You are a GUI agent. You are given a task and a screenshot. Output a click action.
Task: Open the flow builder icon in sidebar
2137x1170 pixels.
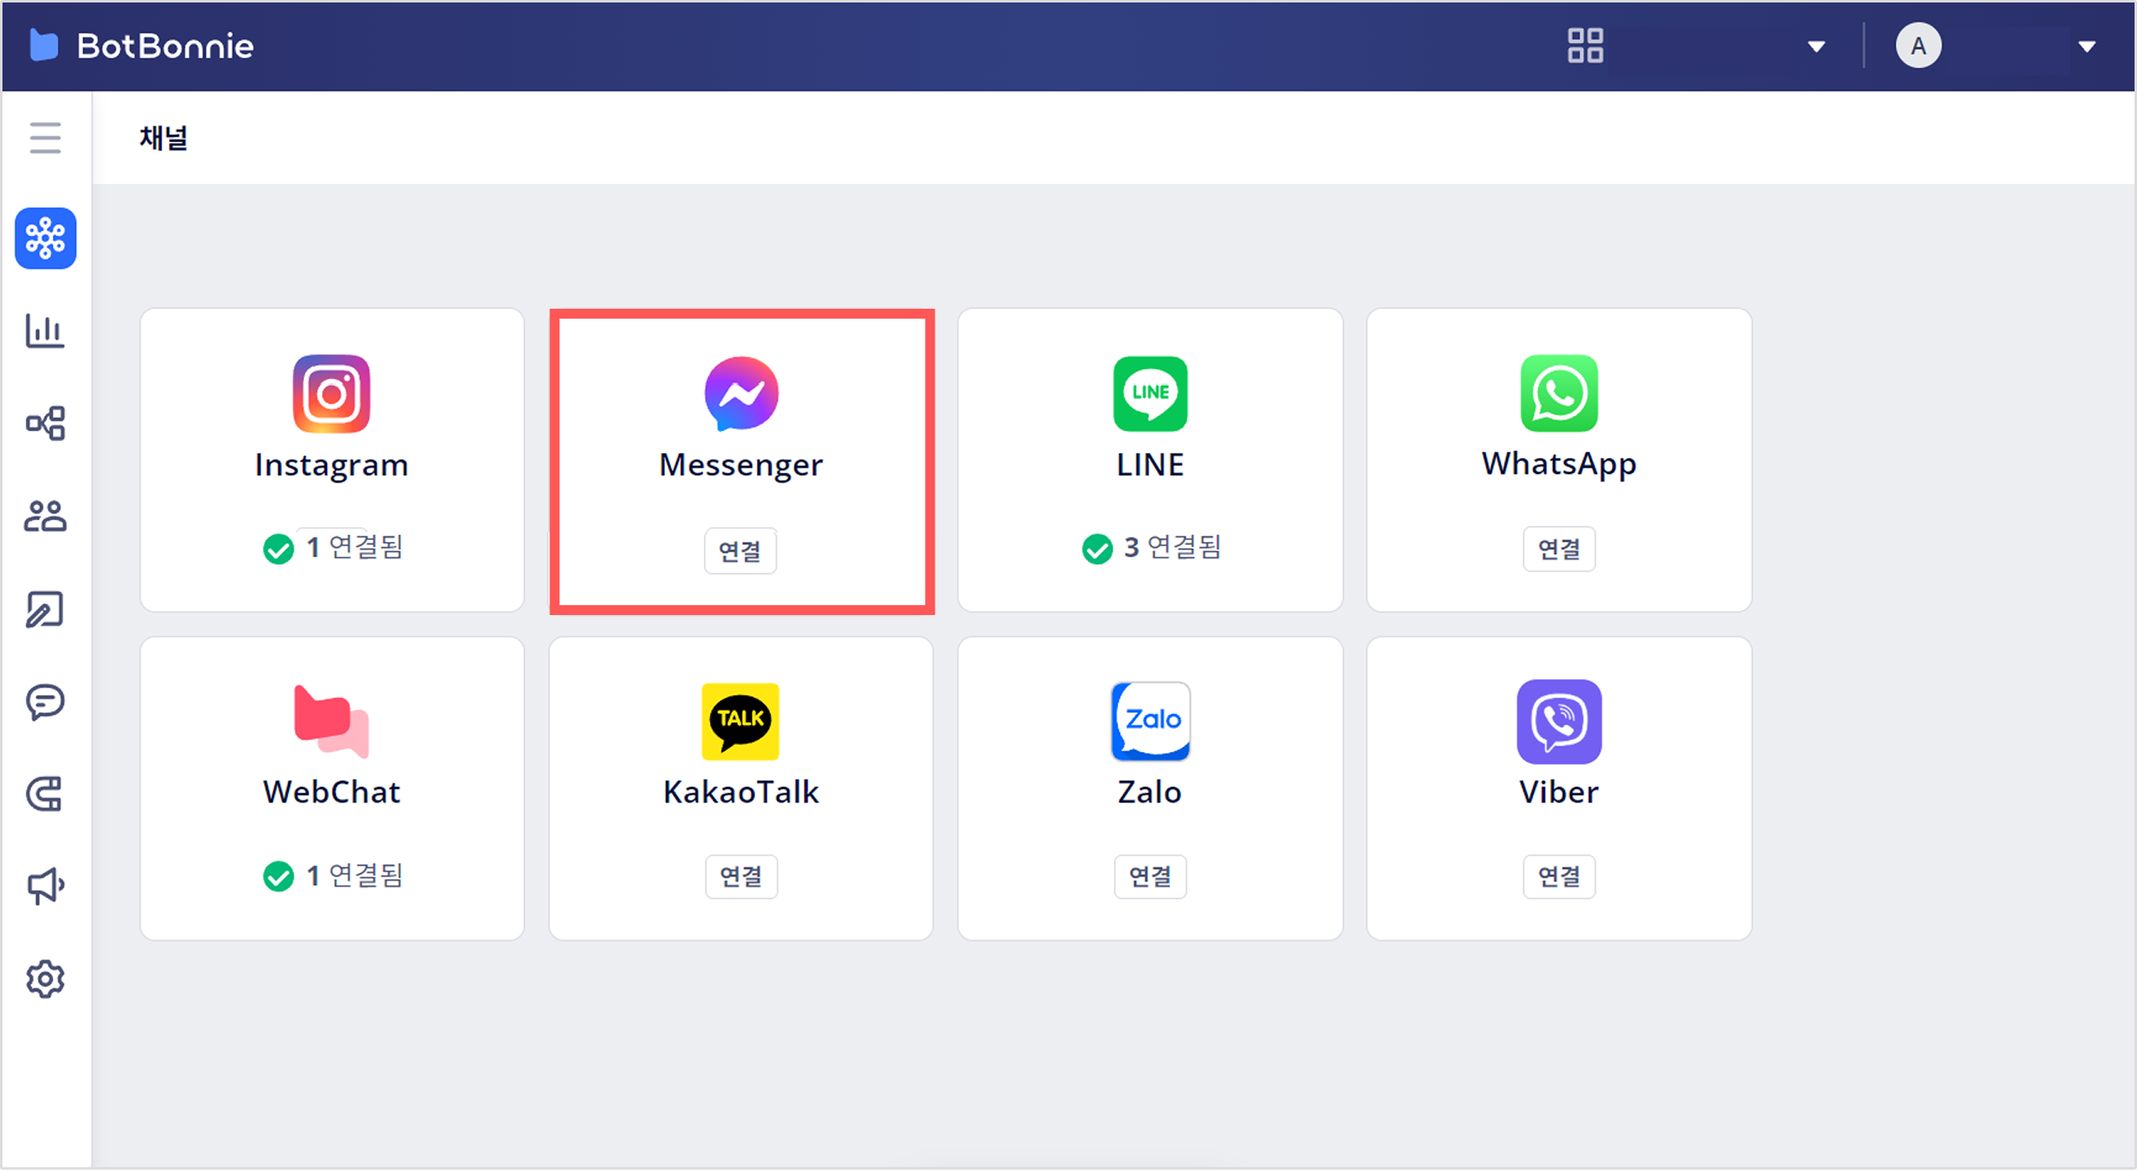(x=45, y=423)
